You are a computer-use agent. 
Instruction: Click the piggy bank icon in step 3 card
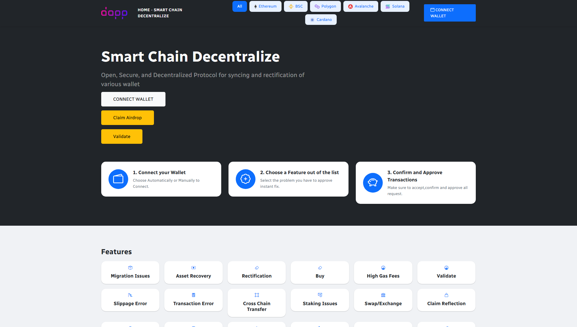coord(373,183)
